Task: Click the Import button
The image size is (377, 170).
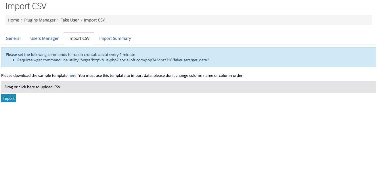Action: (x=8, y=98)
